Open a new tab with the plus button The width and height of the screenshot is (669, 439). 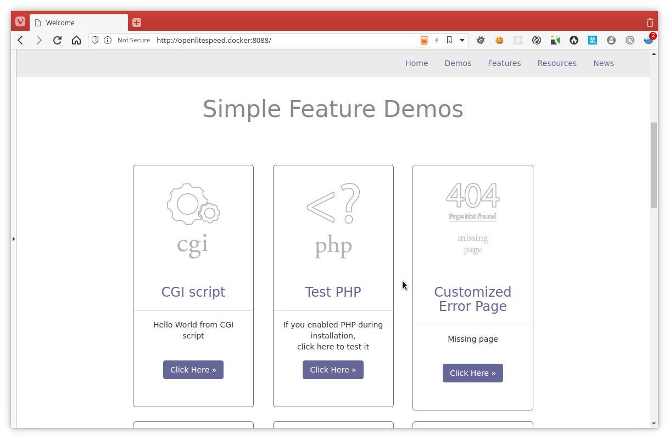point(136,23)
